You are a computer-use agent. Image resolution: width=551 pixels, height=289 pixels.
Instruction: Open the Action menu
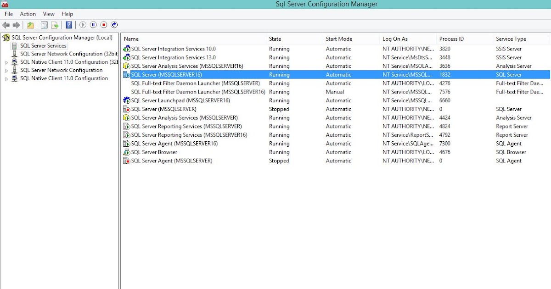pyautogui.click(x=28, y=14)
